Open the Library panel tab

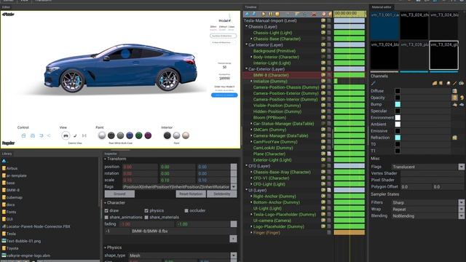tap(7, 154)
